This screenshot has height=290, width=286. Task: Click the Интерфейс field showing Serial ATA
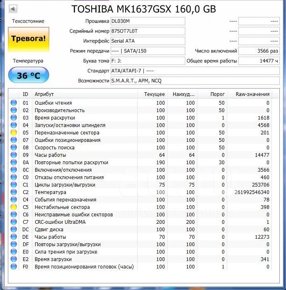click(x=148, y=41)
